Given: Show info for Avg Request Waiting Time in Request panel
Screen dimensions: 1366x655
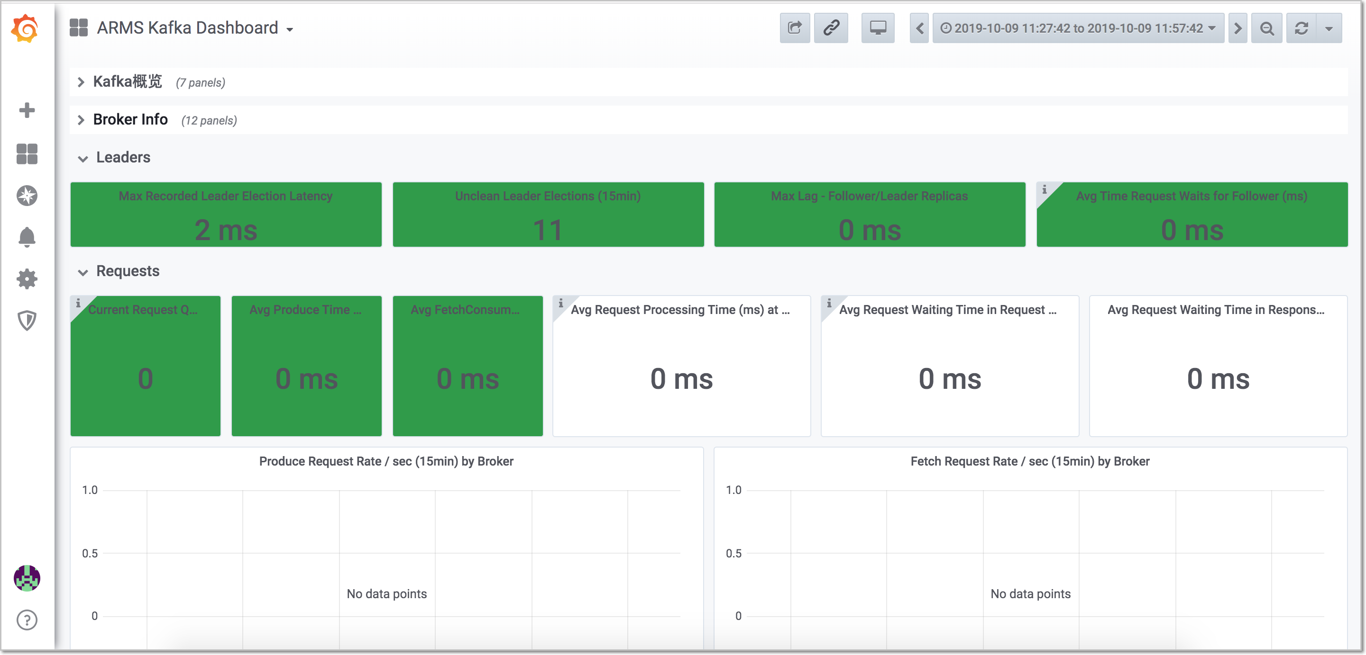Looking at the screenshot, I should click(829, 303).
